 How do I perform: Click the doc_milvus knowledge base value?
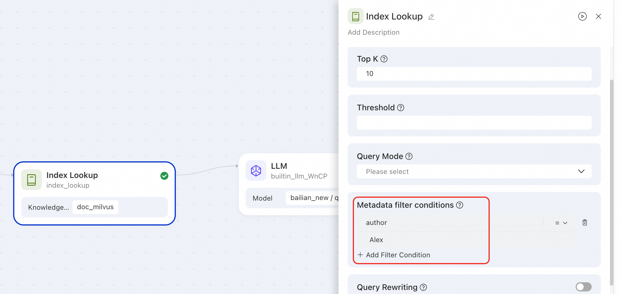click(95, 207)
